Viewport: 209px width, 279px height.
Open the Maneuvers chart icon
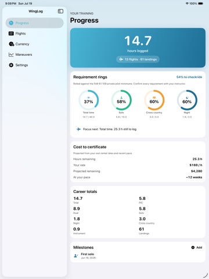click(x=11, y=55)
